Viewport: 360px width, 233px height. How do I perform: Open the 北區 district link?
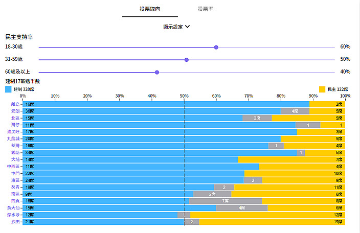click(x=15, y=118)
